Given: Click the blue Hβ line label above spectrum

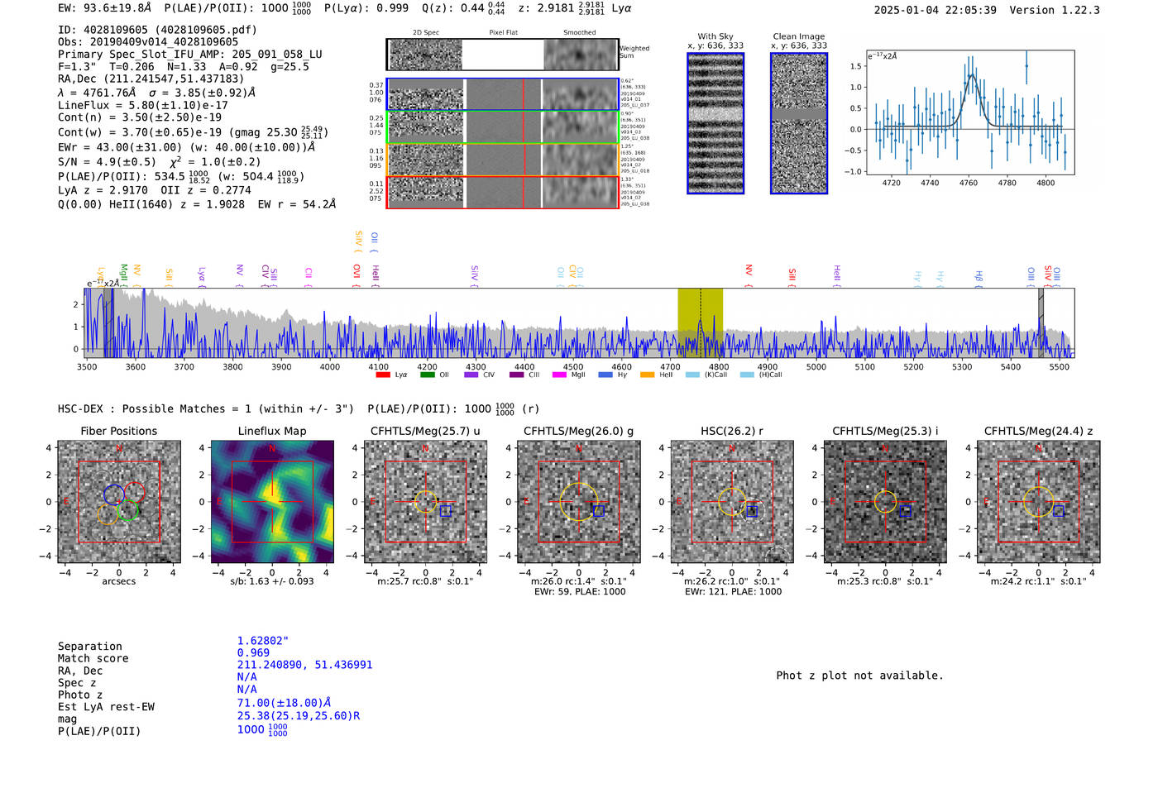Looking at the screenshot, I should [979, 277].
